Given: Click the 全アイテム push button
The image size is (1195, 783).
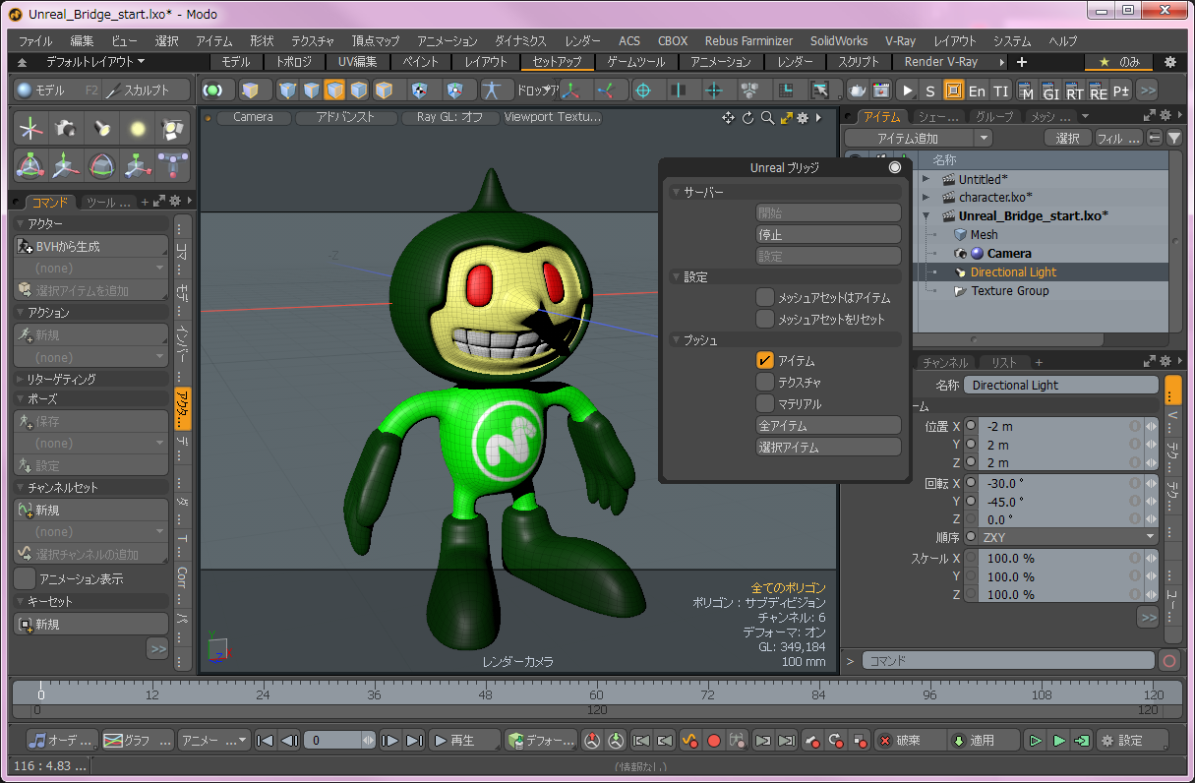Looking at the screenshot, I should (x=828, y=426).
